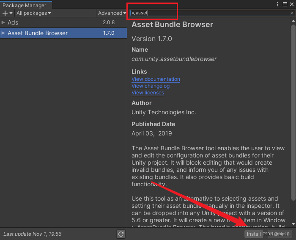Click the Unity Technologies Inc. author text
The height and width of the screenshot is (240, 296).
point(164,112)
